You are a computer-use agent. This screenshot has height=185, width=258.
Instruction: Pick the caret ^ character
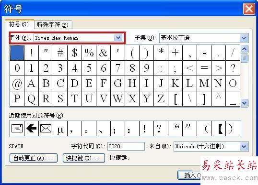click(219, 98)
